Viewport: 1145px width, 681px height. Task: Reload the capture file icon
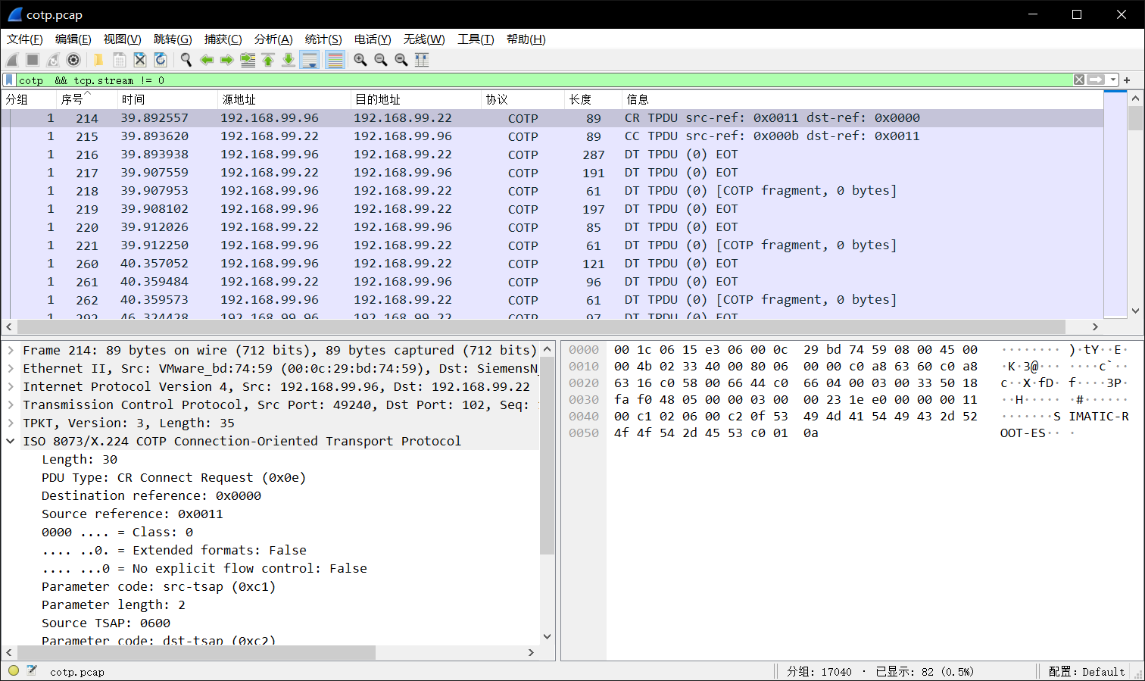pos(160,60)
